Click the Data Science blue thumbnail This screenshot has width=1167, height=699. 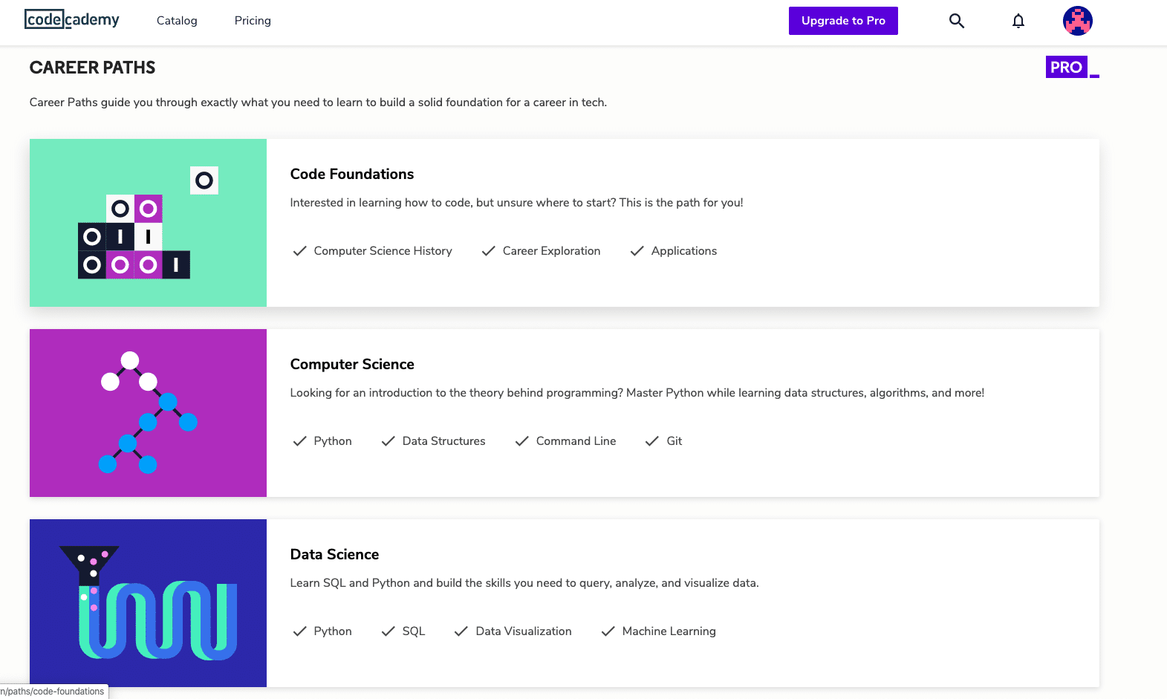[148, 603]
